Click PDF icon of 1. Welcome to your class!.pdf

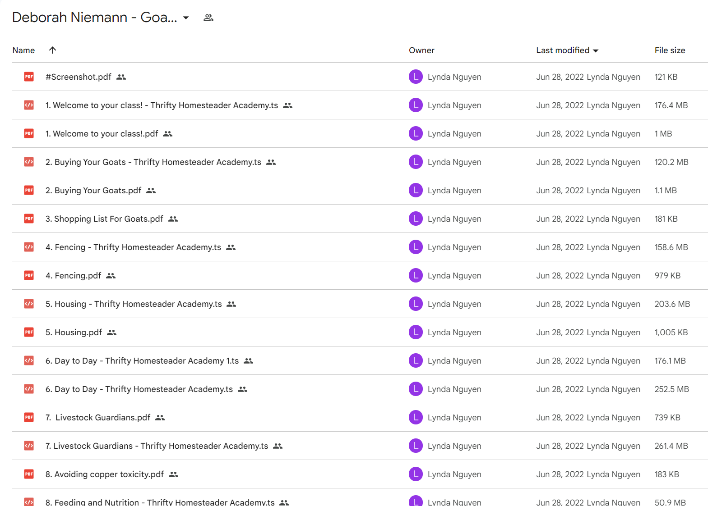29,133
